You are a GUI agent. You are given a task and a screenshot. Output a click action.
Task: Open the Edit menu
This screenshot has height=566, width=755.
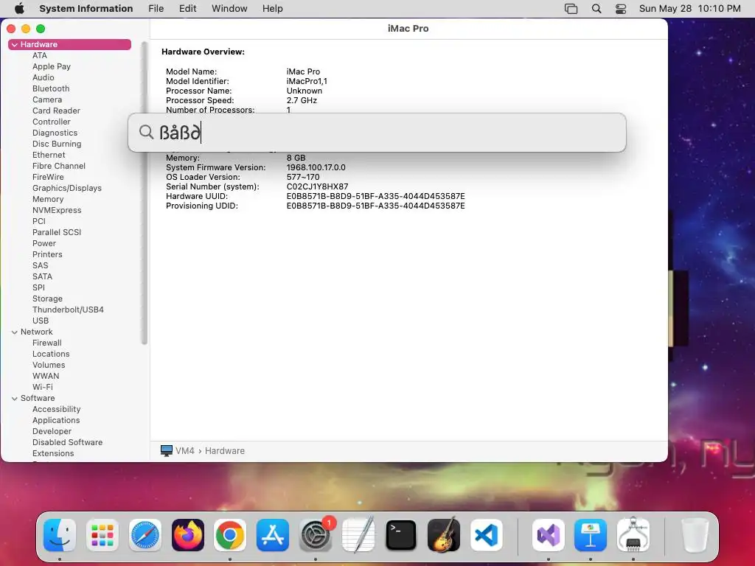187,9
